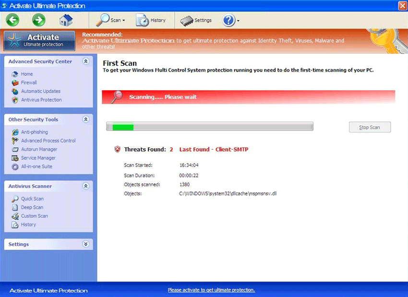Screen dimensions: 408x297
Task: Open the Scan dropdown in toolbar
Action: click(110, 20)
